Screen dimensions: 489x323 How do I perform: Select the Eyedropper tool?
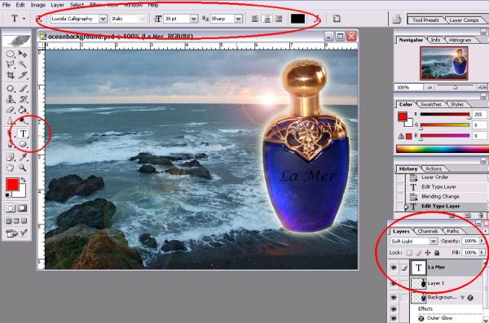(23, 157)
